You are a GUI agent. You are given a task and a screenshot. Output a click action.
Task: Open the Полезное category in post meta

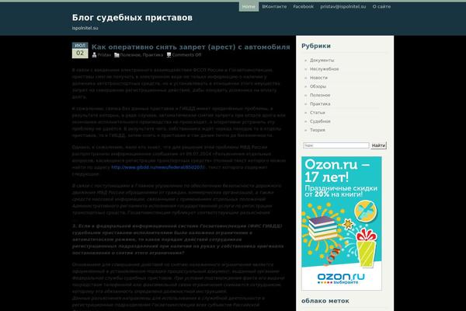coord(130,55)
